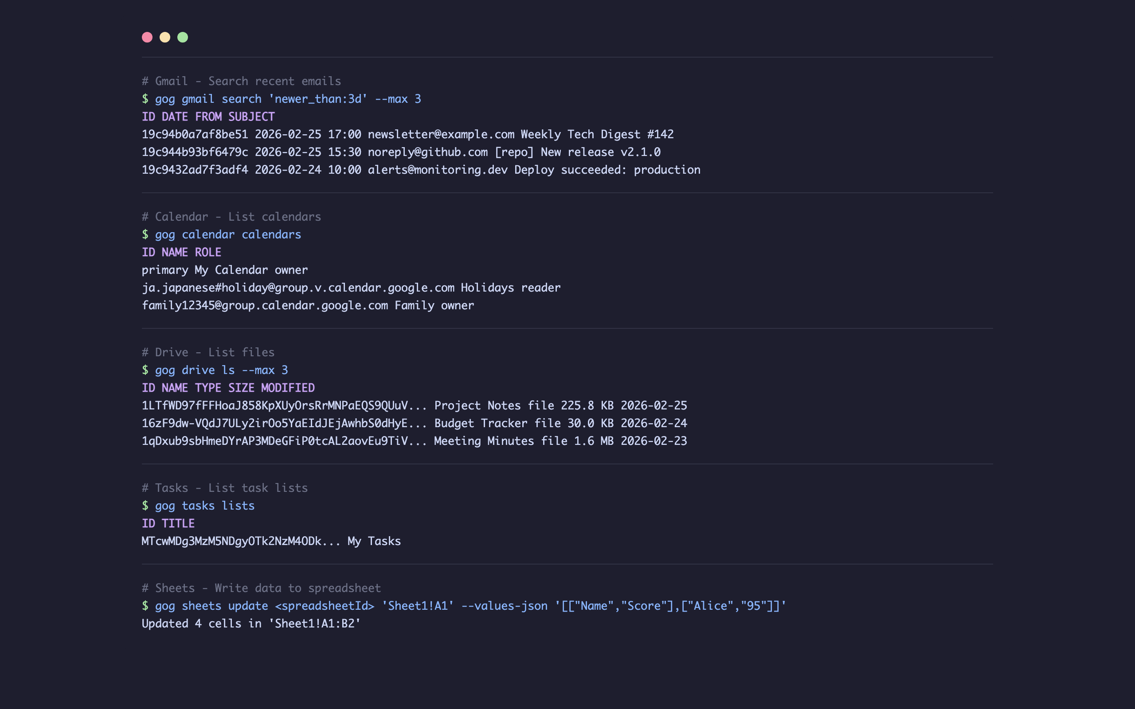Click the green traffic light dot

[x=183, y=37]
